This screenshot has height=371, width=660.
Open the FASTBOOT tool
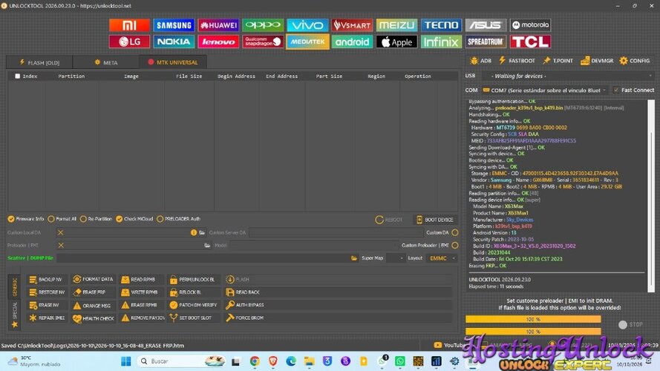tap(517, 61)
